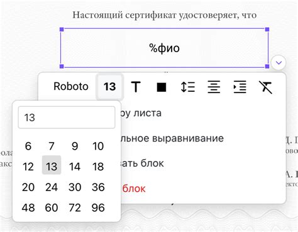Click the font size input field
This screenshot has height=232, width=298.
[67, 118]
